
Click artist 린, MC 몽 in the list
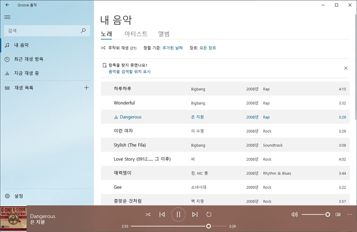(x=199, y=173)
